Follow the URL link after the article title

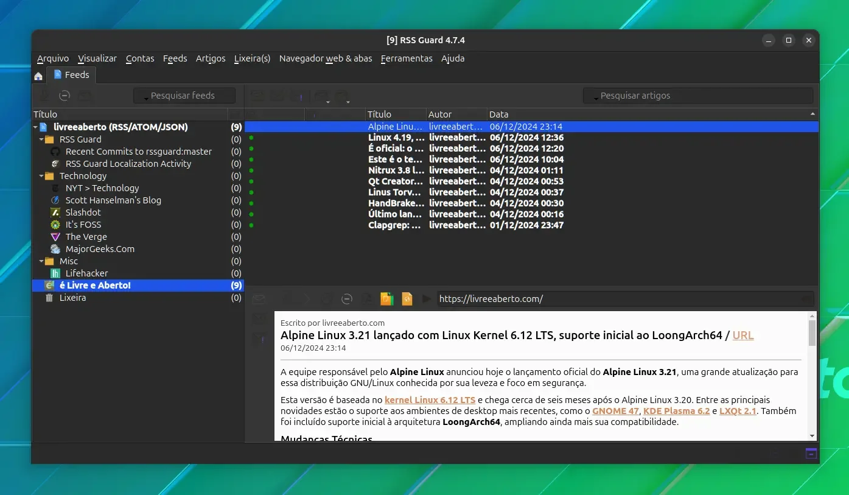[743, 335]
